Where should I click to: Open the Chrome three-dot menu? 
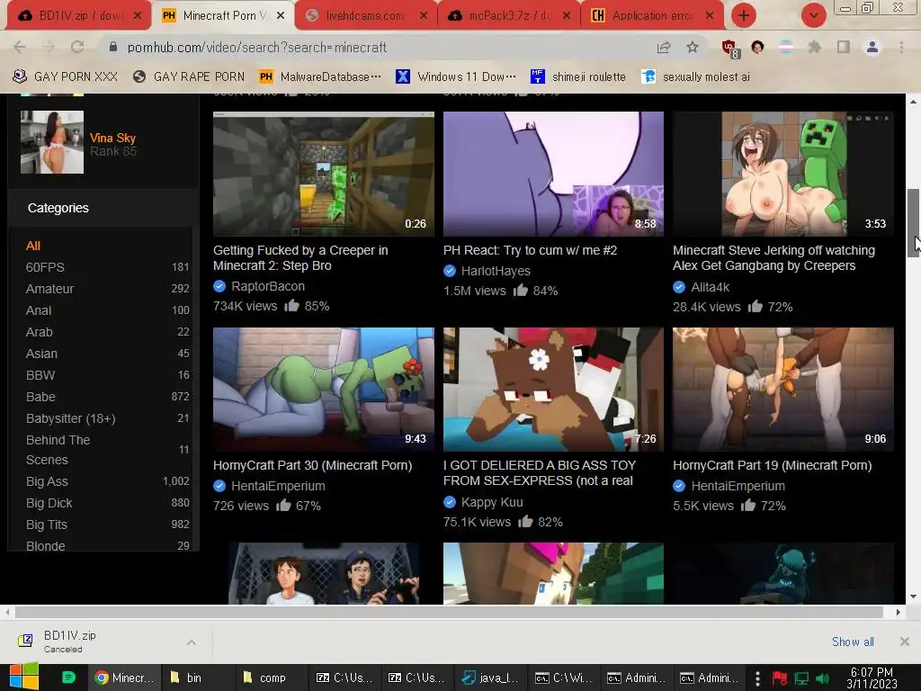[x=901, y=47]
